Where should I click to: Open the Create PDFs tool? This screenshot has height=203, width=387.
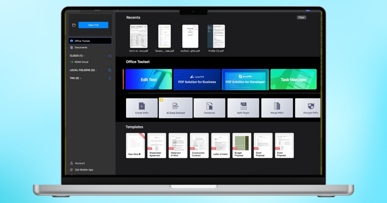point(142,108)
